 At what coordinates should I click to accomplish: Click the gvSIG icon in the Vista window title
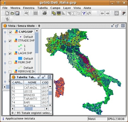(5, 26)
